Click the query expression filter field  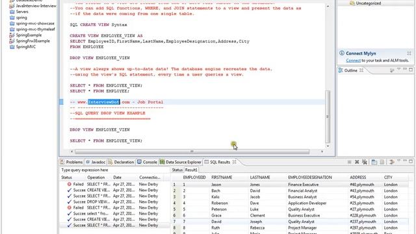pyautogui.click(x=114, y=170)
